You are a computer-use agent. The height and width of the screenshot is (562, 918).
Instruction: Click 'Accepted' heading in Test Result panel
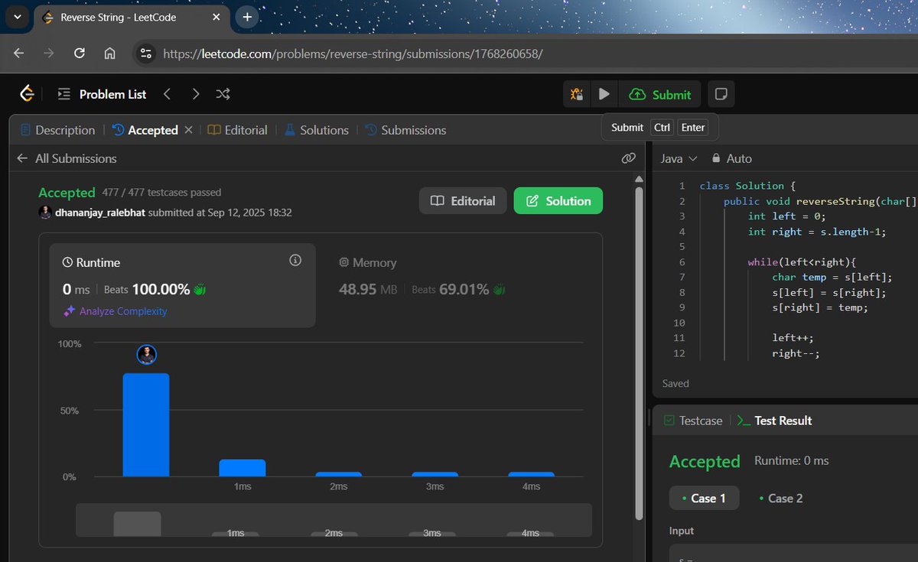(705, 462)
